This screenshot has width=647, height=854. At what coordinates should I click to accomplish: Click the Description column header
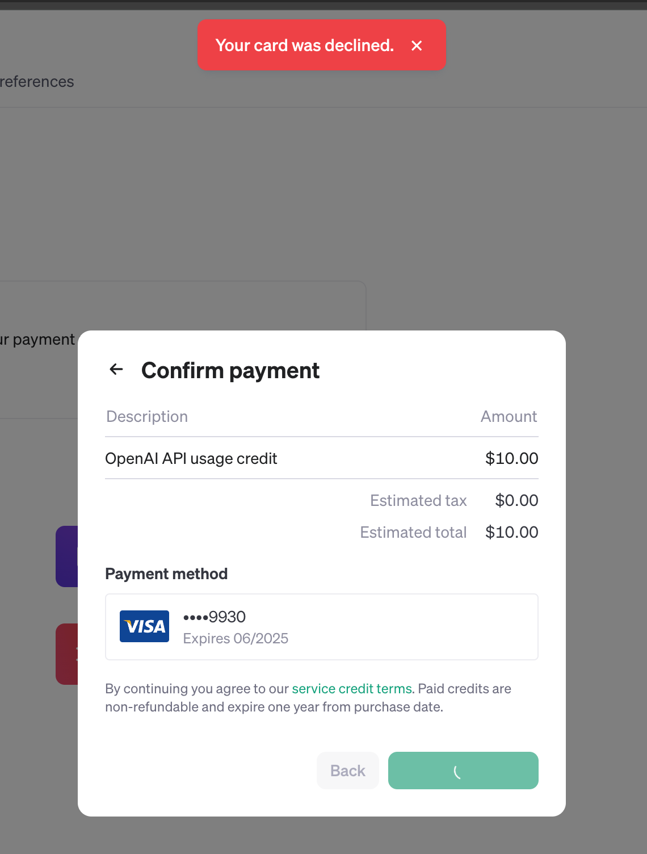(147, 417)
